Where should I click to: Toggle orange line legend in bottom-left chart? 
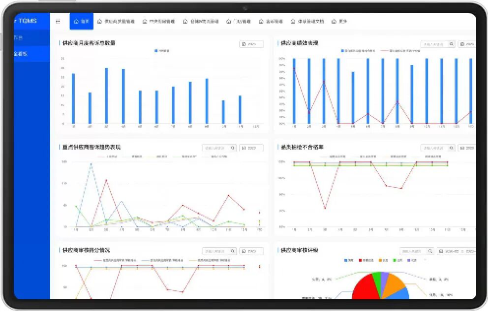[210, 260]
